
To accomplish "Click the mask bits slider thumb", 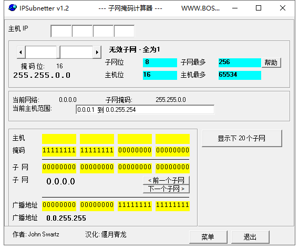I will tap(58, 52).
